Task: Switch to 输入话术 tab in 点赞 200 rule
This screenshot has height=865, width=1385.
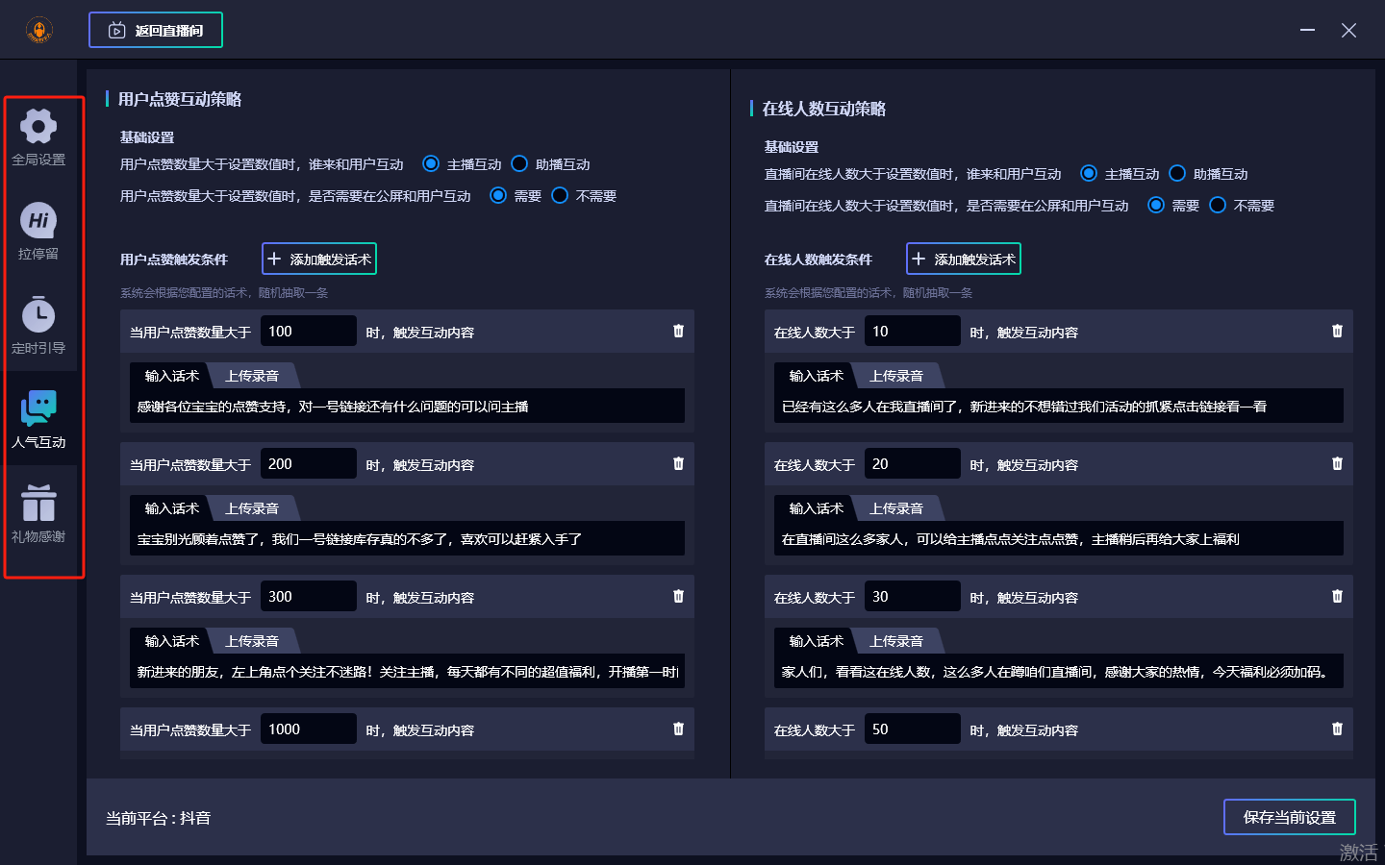Action: pos(171,508)
